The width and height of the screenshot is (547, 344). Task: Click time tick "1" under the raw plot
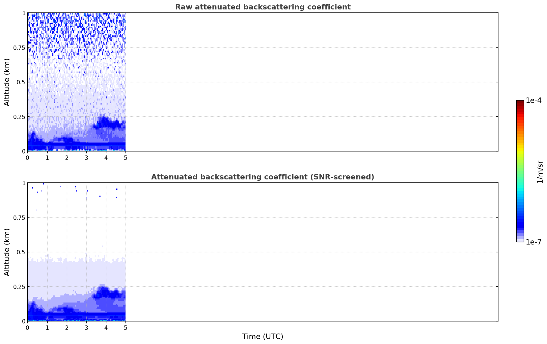[47, 157]
